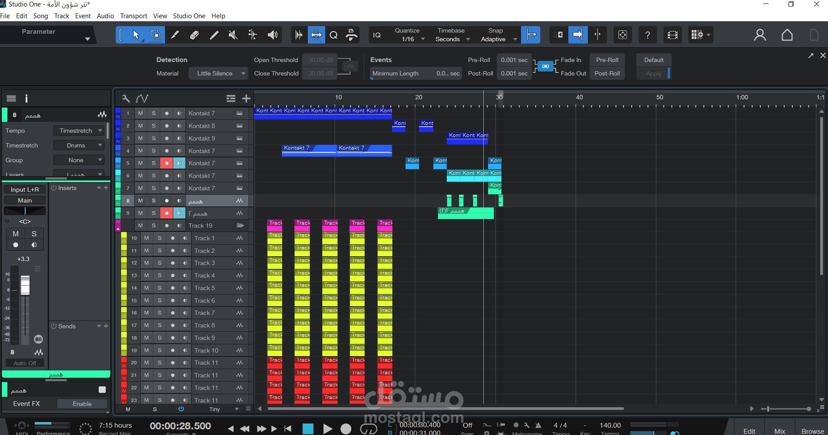The image size is (828, 435).
Task: Click the Event FX Enable button
Action: pyautogui.click(x=82, y=404)
